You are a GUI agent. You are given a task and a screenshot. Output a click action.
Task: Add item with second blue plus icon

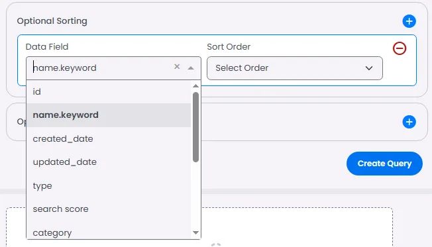[x=409, y=122]
